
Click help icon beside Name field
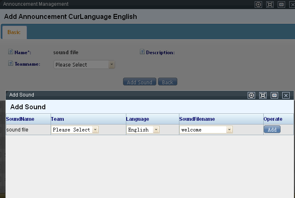pyautogui.click(x=11, y=52)
